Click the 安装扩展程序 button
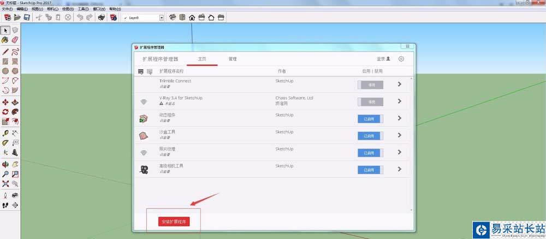This screenshot has height=239, width=546. [x=174, y=222]
